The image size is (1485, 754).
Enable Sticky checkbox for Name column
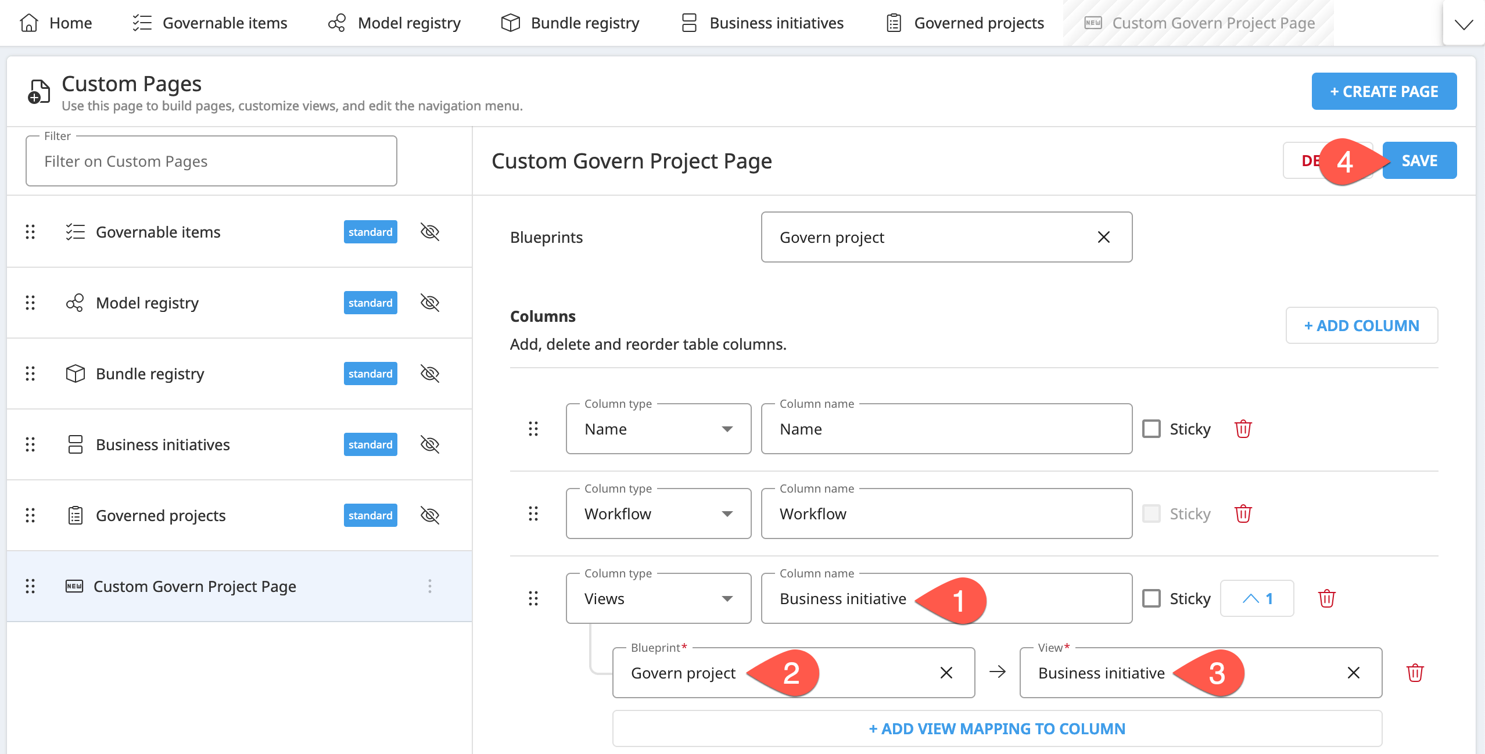click(x=1151, y=429)
